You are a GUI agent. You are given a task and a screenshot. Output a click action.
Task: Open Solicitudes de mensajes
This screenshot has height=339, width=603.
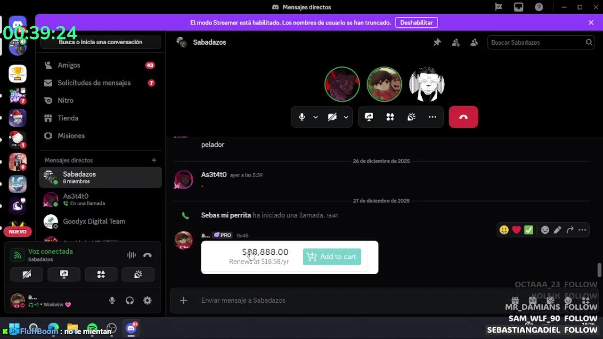[100, 83]
